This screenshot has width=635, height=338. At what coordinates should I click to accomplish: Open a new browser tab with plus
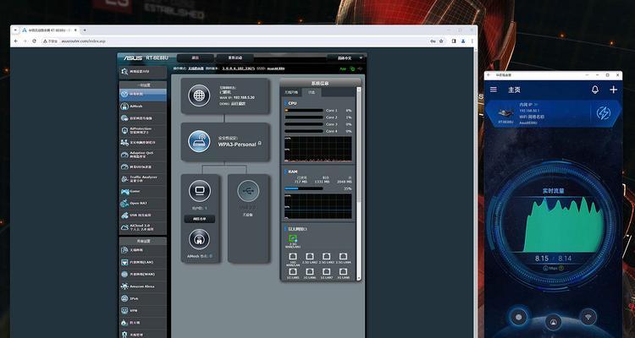85,30
